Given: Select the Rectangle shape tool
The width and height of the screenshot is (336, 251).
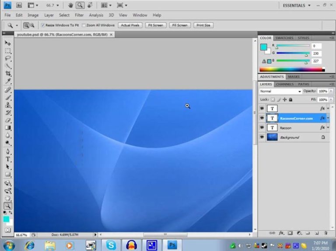Looking at the screenshot, I should (8, 174).
